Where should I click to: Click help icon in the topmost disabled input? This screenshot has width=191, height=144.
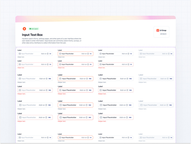[x=169, y=54]
